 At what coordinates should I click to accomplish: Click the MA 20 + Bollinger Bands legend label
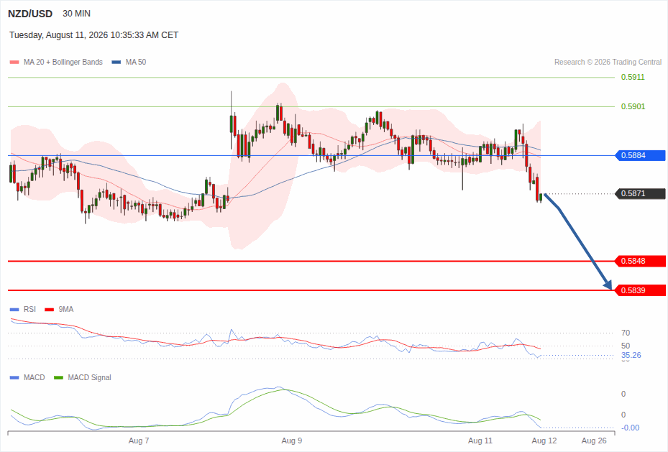point(63,62)
